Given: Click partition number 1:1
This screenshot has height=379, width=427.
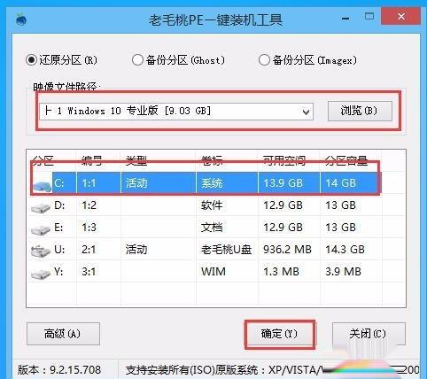Looking at the screenshot, I should tap(89, 183).
